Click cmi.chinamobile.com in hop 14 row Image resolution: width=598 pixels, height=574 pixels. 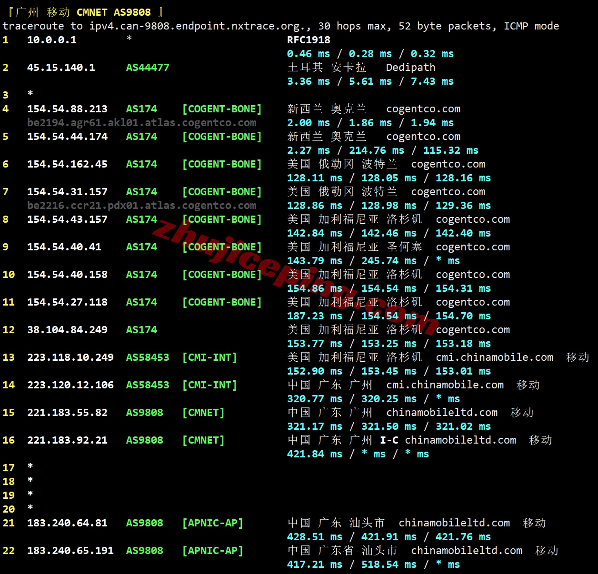click(x=445, y=385)
